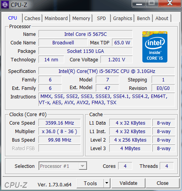Image resolution: width=182 pixels, height=191 pixels.
Task: Click the Instructions list field
Action: (107, 100)
